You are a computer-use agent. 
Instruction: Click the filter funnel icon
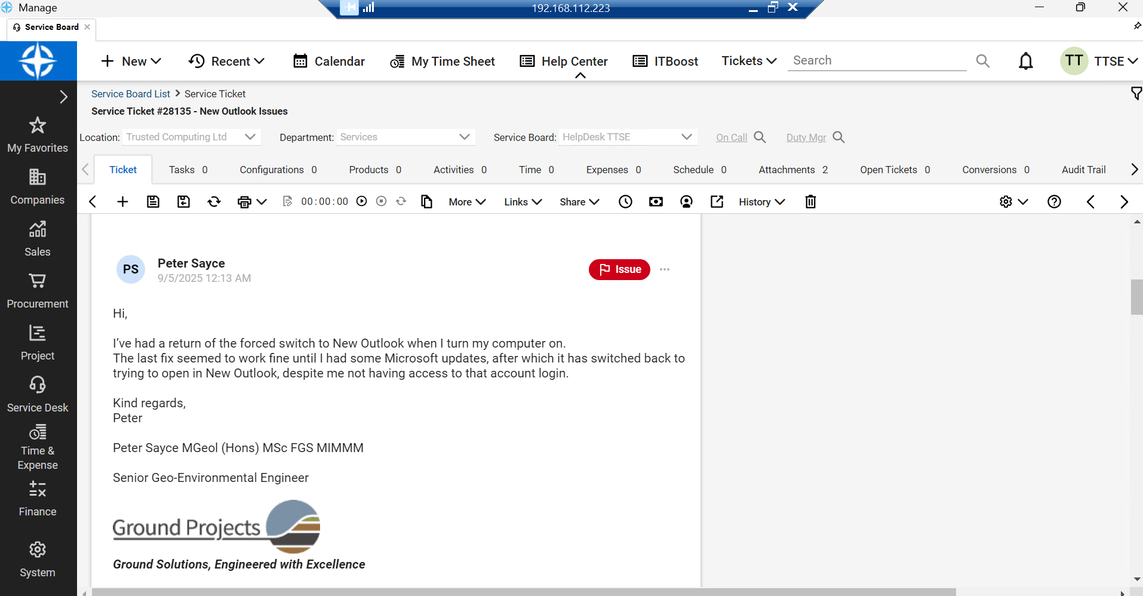point(1136,93)
